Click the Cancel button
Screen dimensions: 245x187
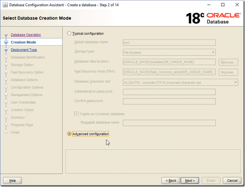232,181
